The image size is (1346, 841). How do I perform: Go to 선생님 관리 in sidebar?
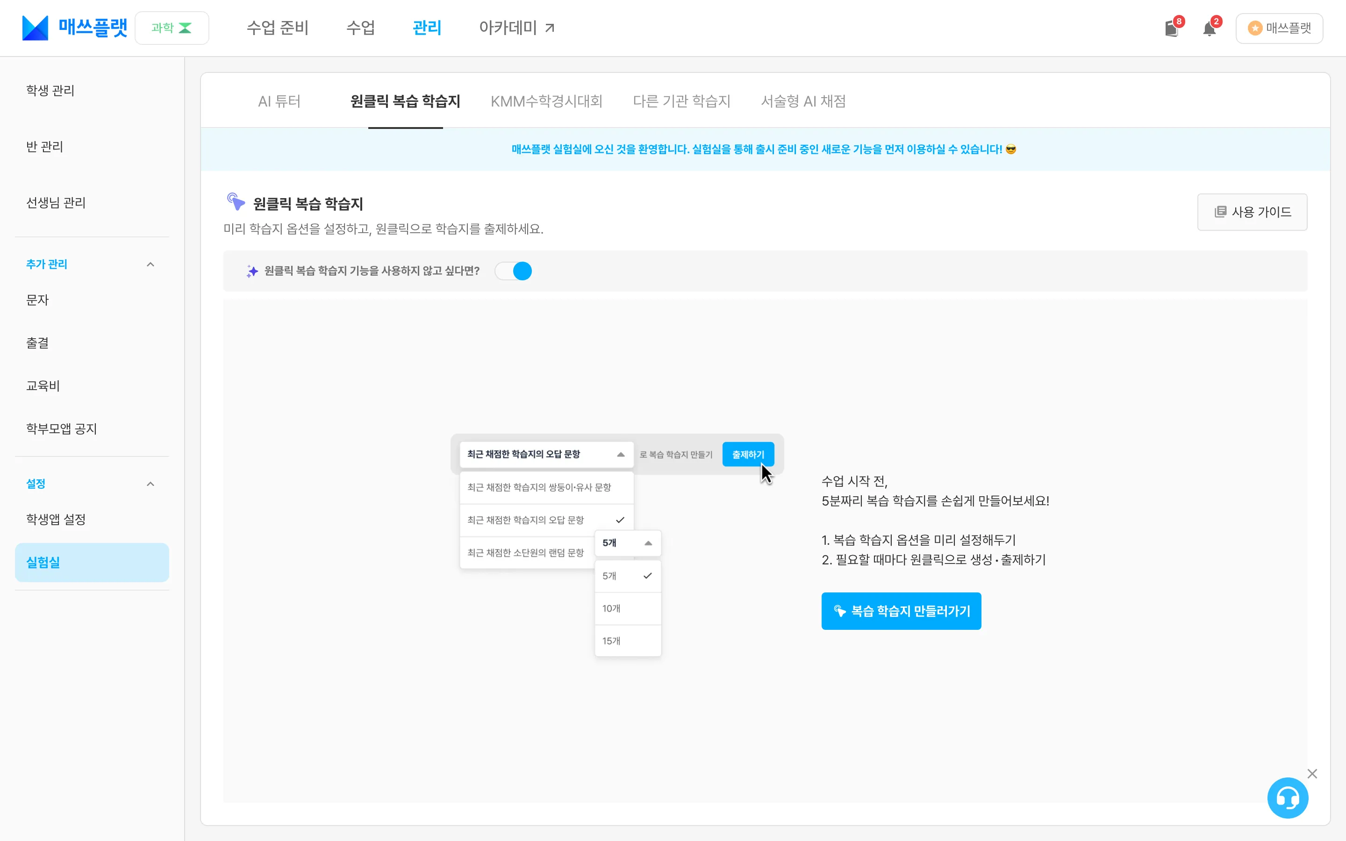(56, 202)
